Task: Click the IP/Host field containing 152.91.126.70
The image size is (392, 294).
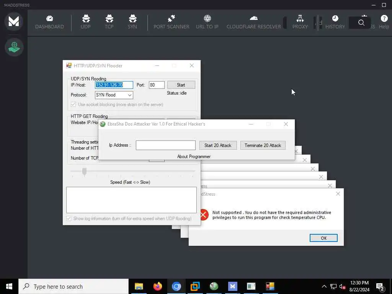Action: coord(114,85)
